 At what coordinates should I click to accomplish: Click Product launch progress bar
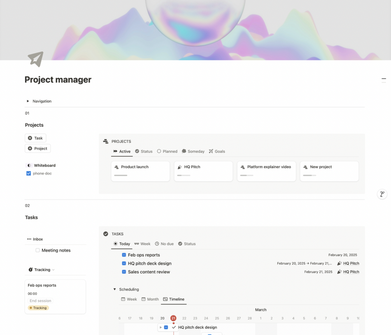coord(121,175)
